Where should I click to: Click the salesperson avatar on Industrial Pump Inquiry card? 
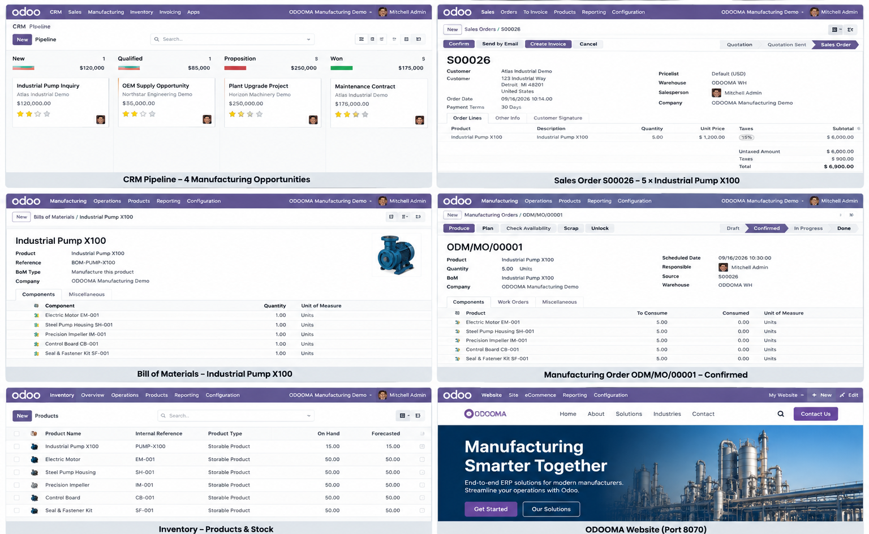[101, 119]
